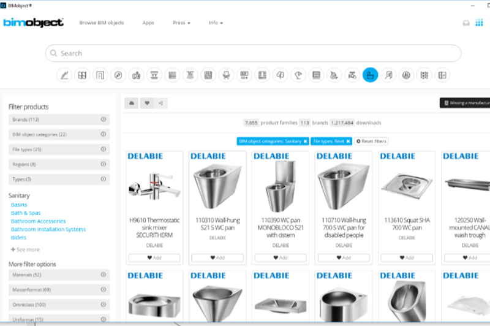The image size is (490, 326).
Task: Expand the Uniformat (15) filter
Action: pyautogui.click(x=59, y=319)
